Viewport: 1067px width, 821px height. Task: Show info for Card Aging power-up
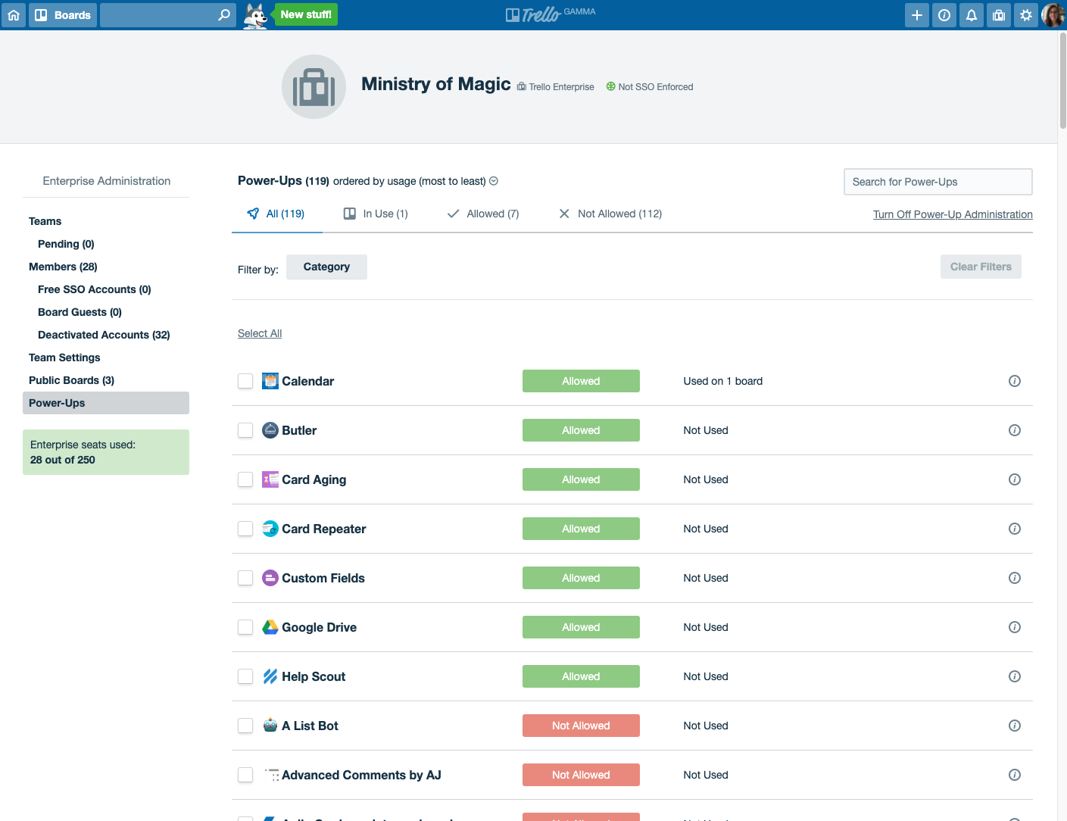click(x=1015, y=479)
